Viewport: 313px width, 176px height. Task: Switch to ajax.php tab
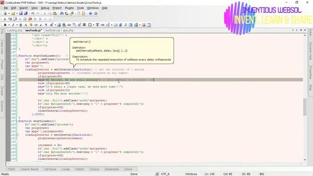coord(68,30)
